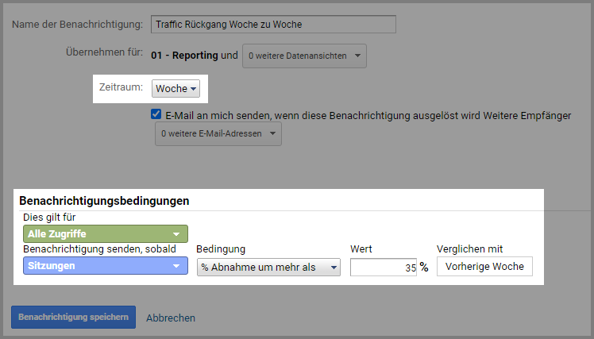Viewport: 594px width, 339px height.
Task: Click the 'Vorherige Woche' comparison field
Action: pyautogui.click(x=484, y=266)
